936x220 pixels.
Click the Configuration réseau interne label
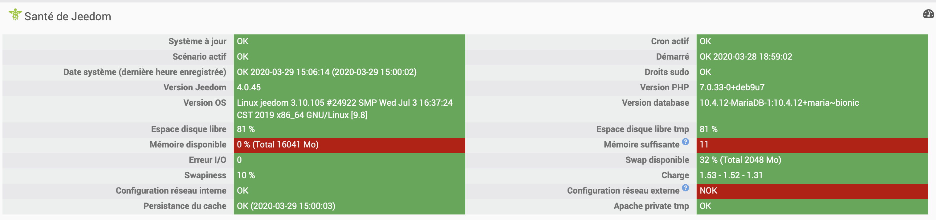(x=171, y=191)
